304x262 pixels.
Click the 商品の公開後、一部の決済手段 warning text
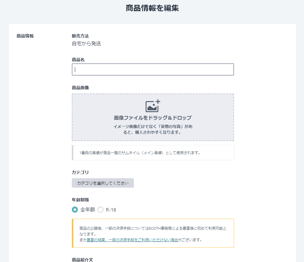coord(153,231)
